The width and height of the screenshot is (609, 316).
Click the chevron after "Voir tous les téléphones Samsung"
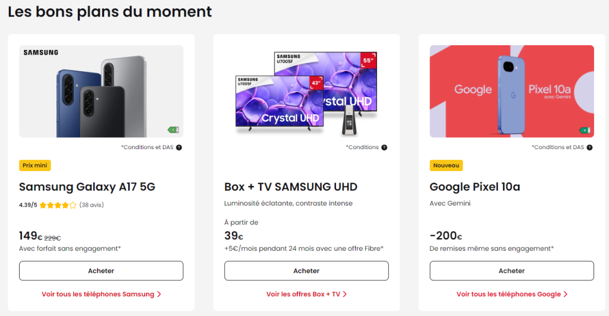159,294
